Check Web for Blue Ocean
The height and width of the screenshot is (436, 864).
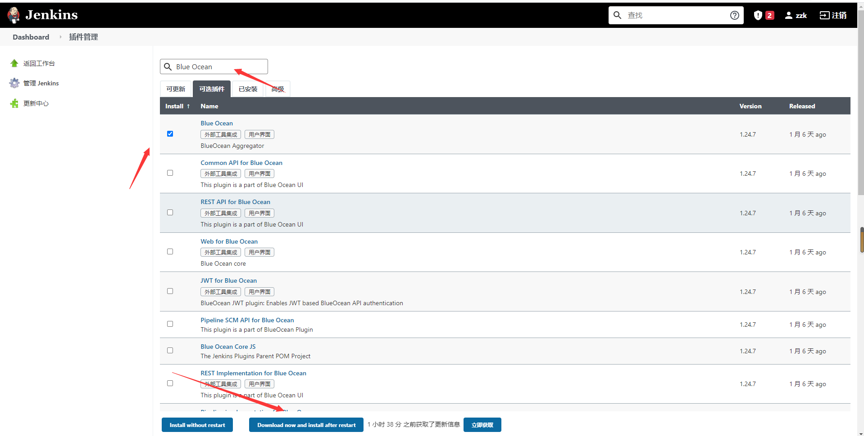click(170, 251)
